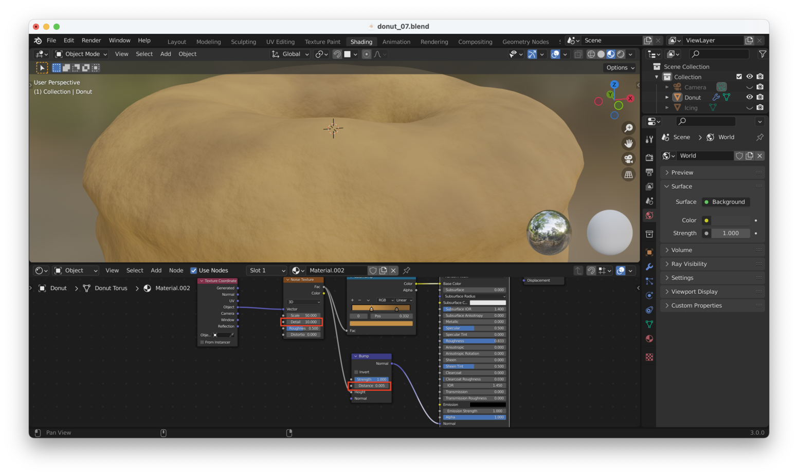Click the Options button in viewport
798x476 pixels.
620,68
